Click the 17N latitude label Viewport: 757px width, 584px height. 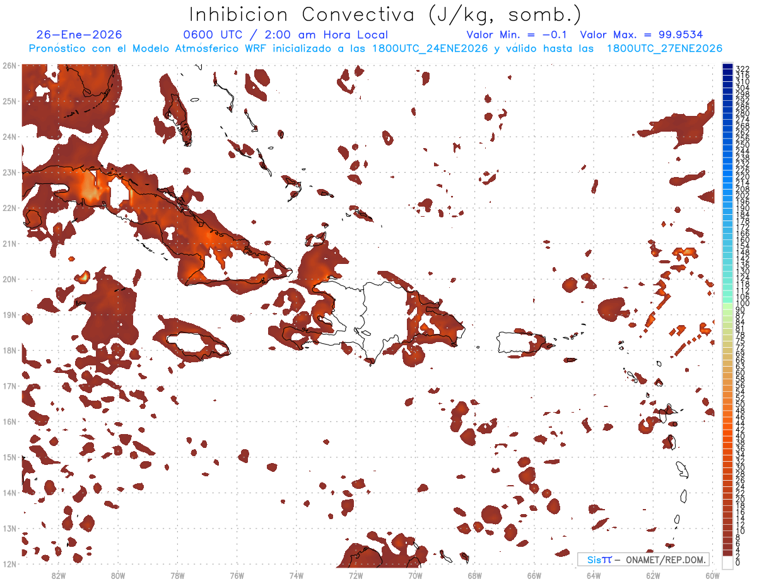click(9, 386)
